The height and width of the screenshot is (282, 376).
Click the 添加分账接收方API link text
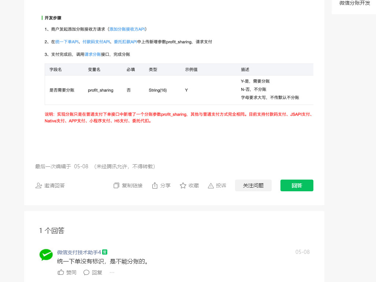tap(127, 29)
